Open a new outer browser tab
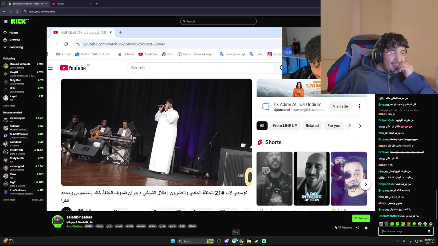The height and width of the screenshot is (246, 438). 96,4
